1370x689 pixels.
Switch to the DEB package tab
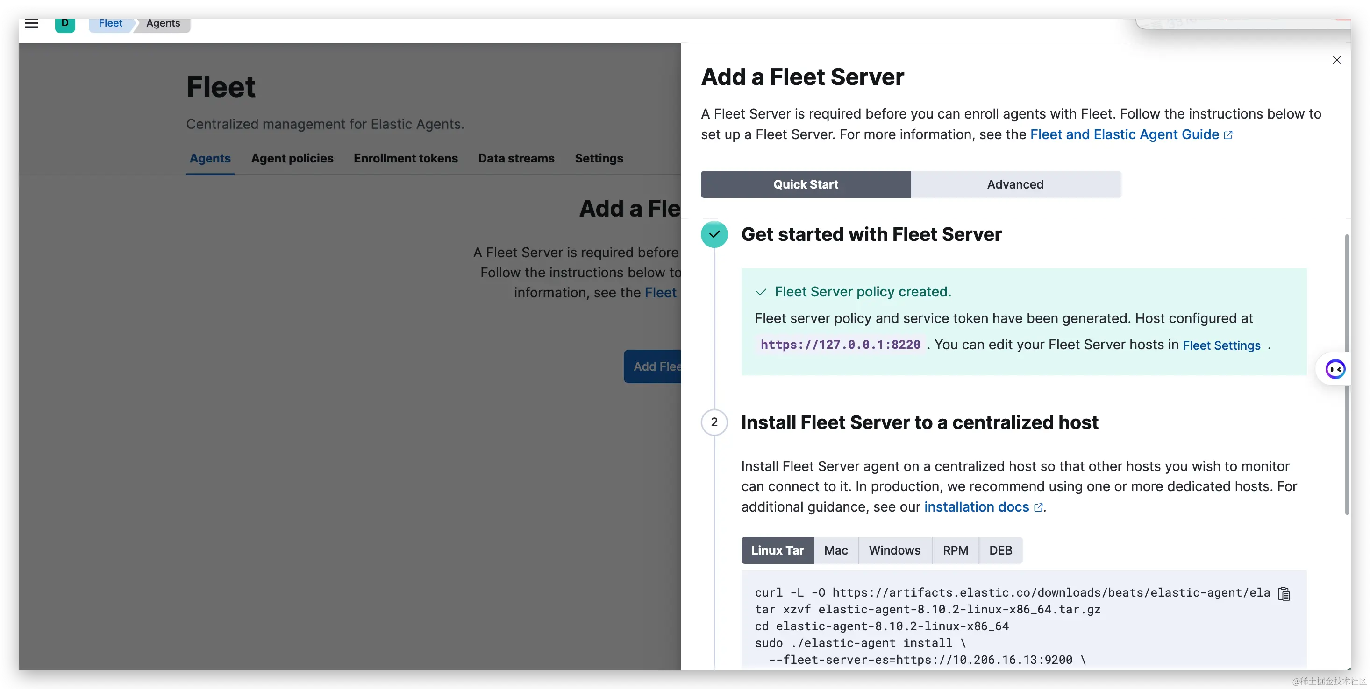(1000, 550)
